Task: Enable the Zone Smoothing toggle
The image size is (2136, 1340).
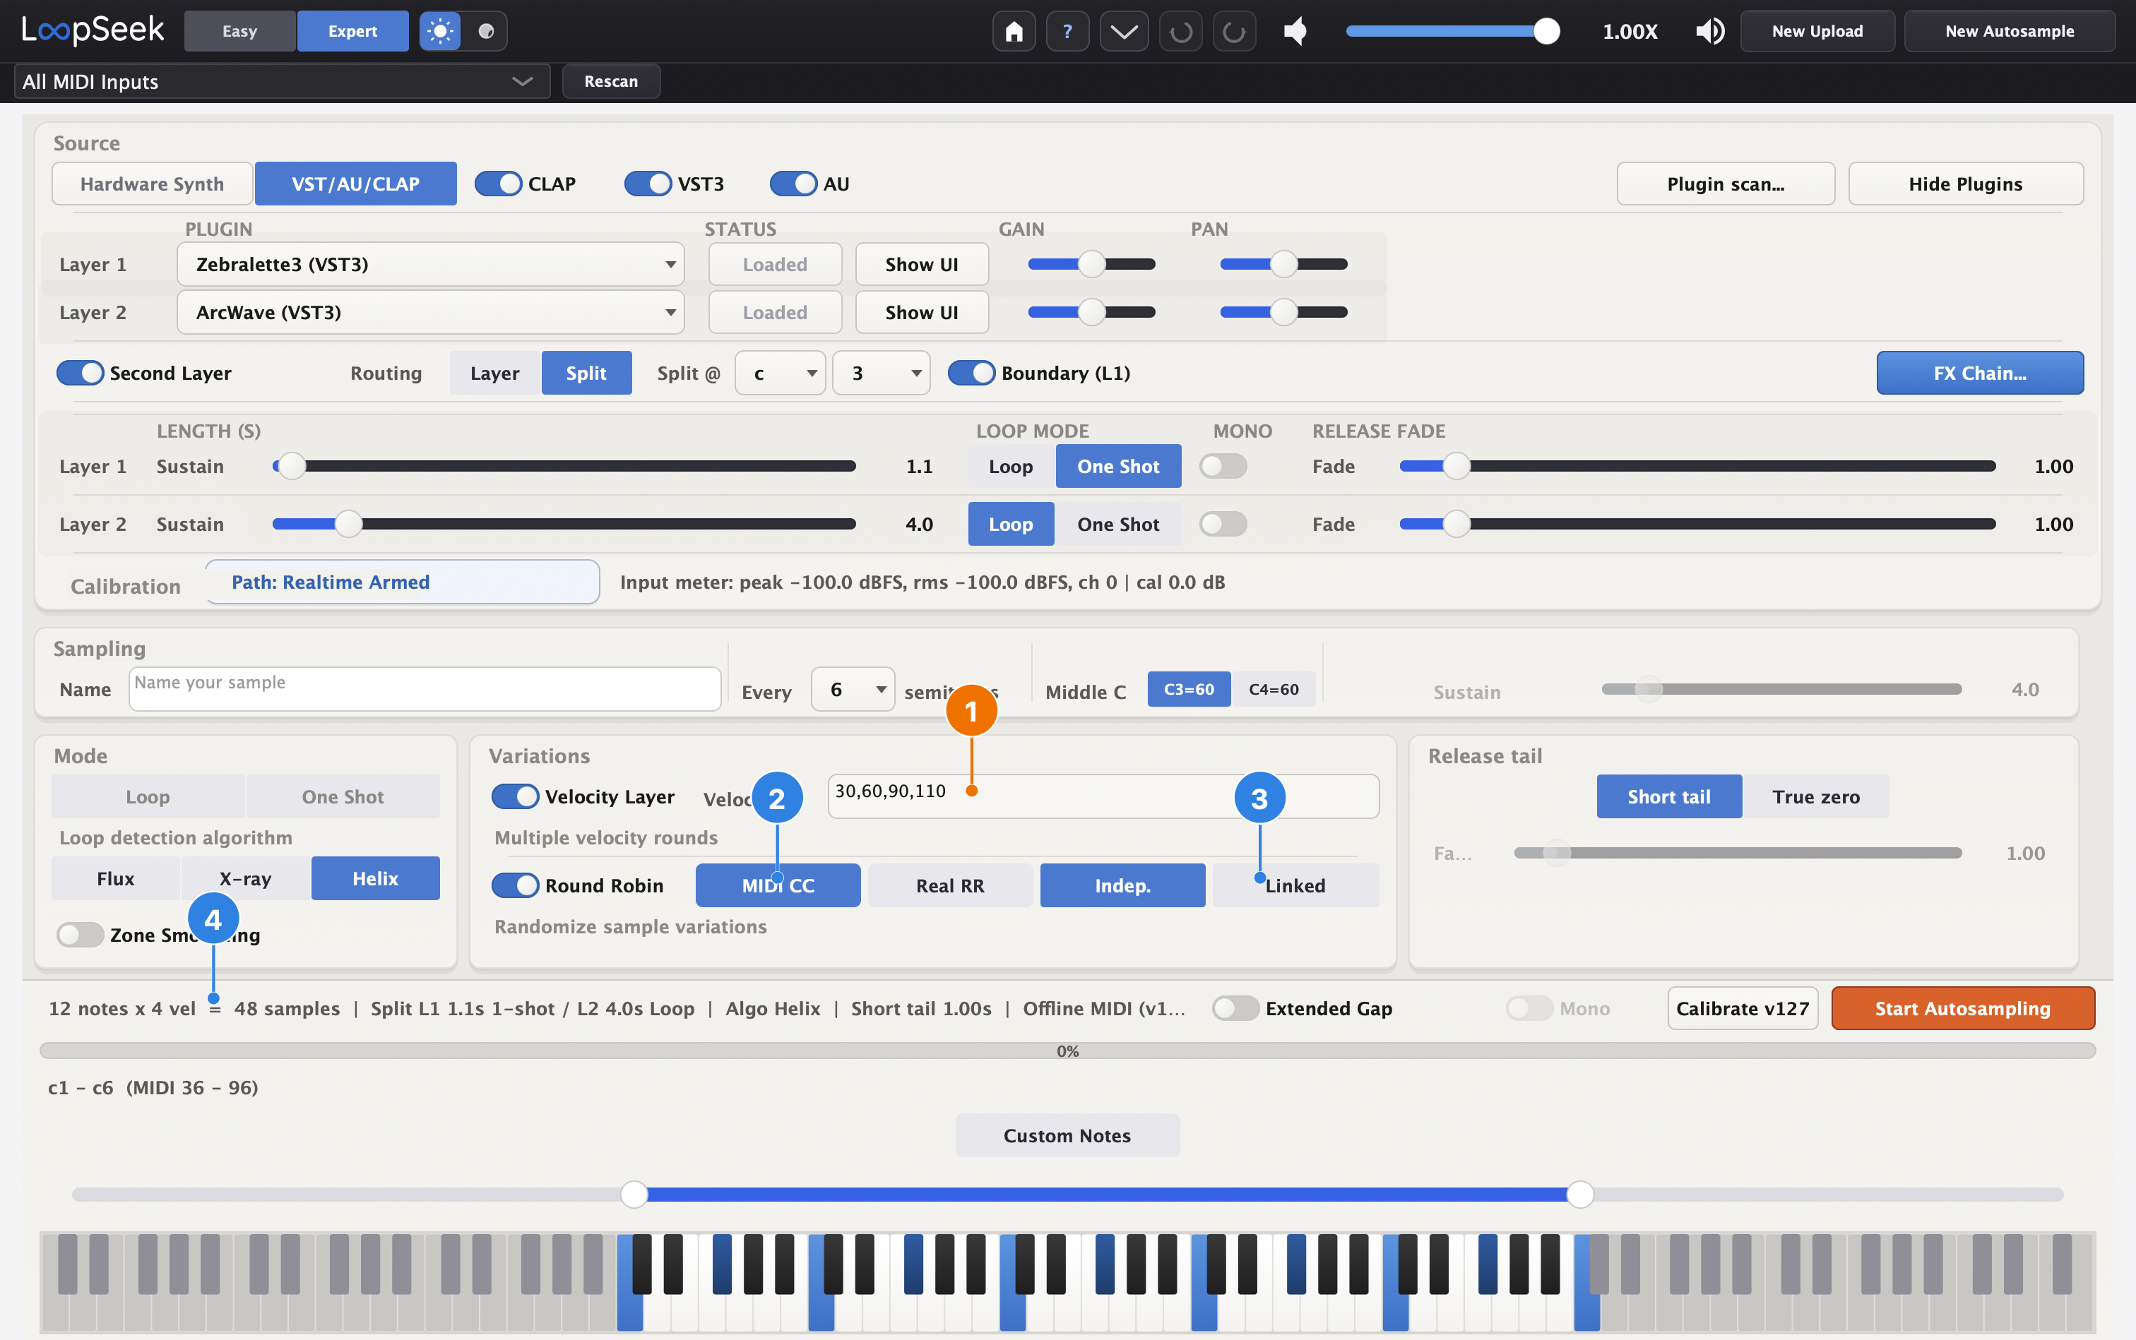Action: pos(80,935)
